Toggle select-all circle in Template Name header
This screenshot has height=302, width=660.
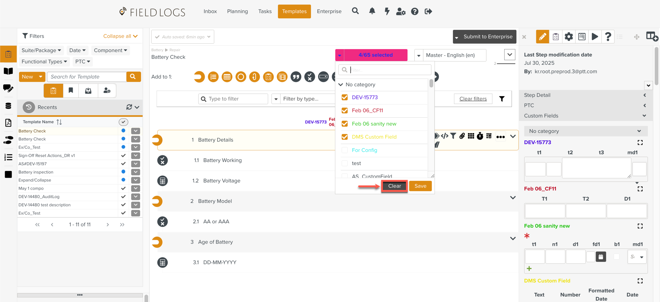tap(123, 122)
